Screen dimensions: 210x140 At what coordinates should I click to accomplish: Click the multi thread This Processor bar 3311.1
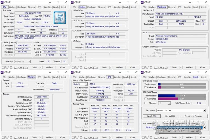tap(182, 95)
